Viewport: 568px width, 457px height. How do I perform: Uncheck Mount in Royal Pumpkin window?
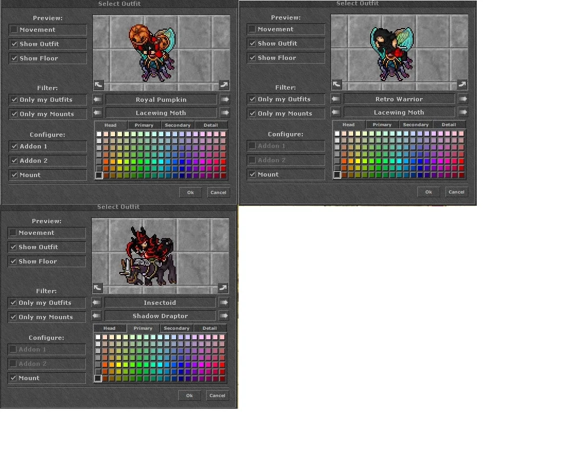point(47,175)
